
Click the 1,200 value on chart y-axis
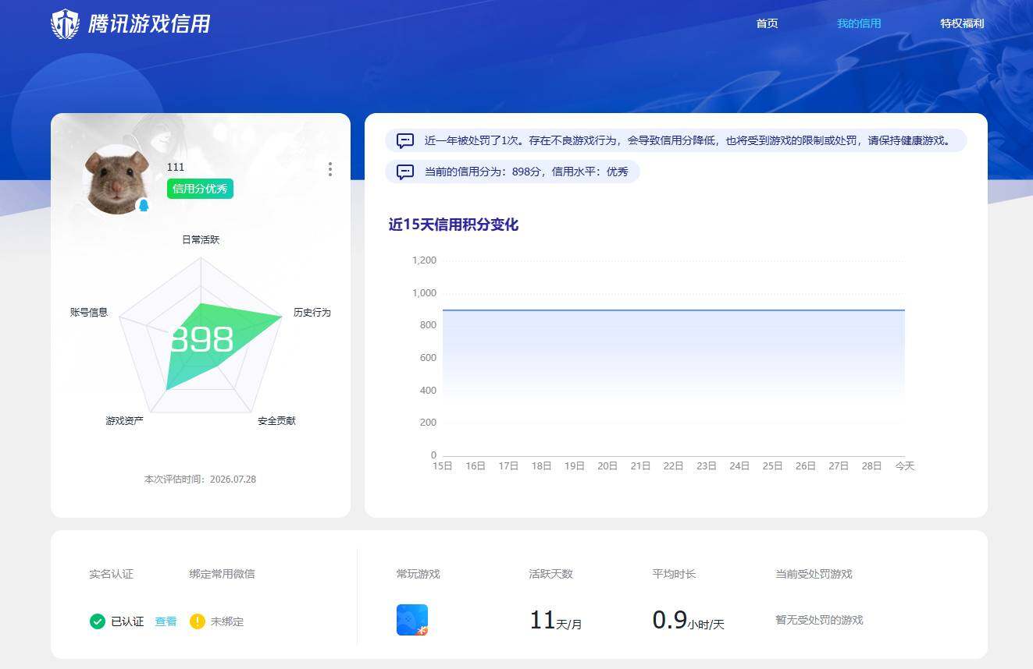point(425,260)
